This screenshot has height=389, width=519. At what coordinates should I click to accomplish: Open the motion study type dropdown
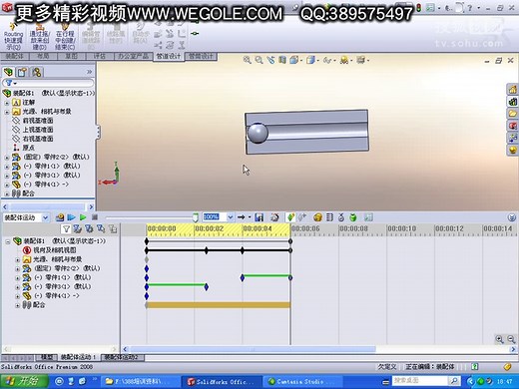click(x=45, y=217)
